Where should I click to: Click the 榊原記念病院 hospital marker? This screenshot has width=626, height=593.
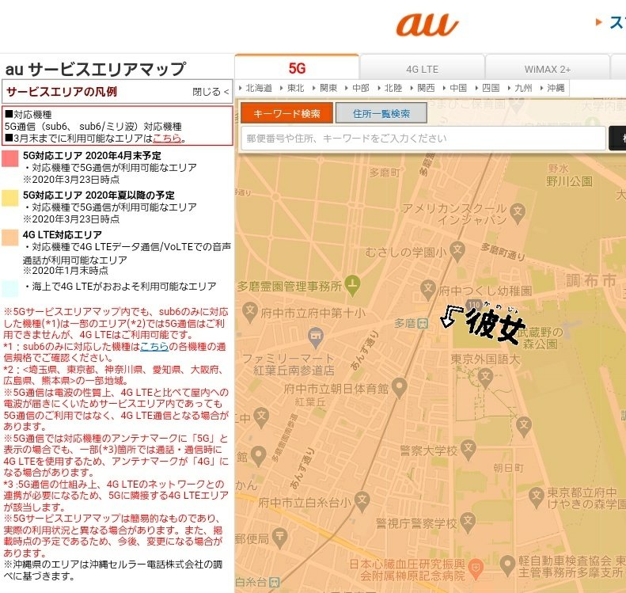pos(476,568)
